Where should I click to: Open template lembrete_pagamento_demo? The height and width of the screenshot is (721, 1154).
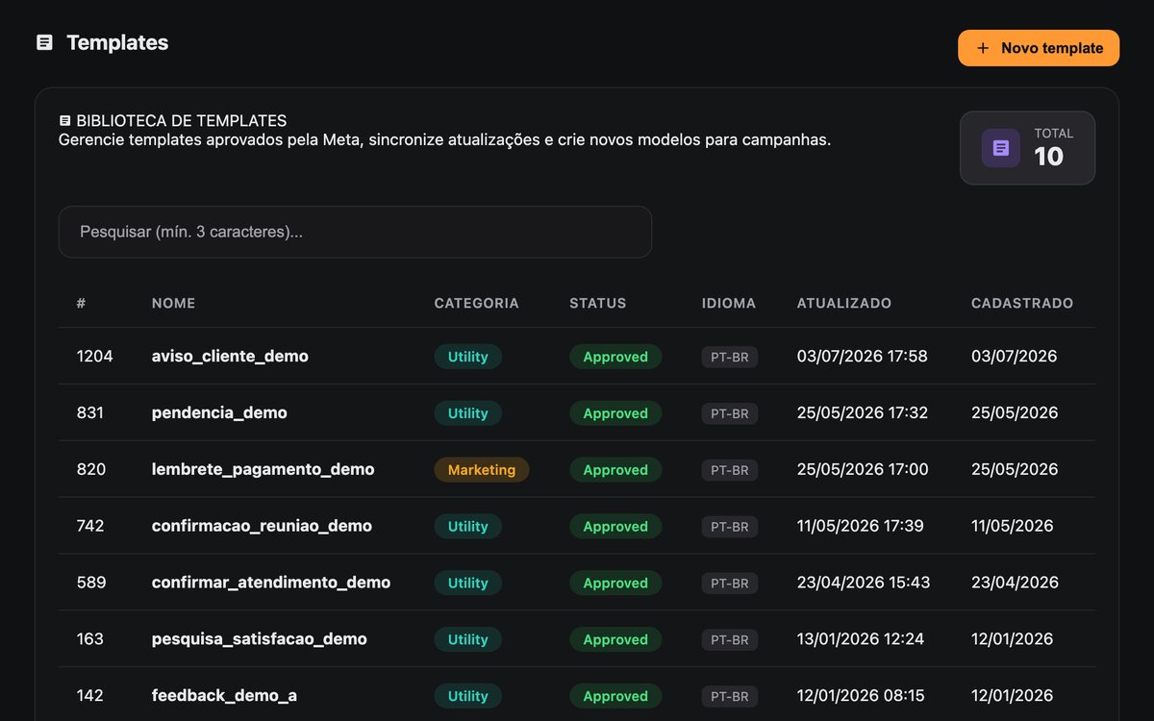(263, 469)
